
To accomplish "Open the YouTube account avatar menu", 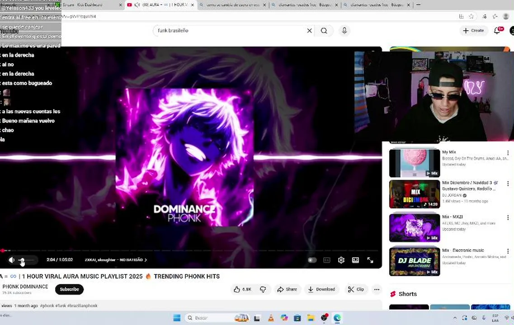I will (x=512, y=30).
